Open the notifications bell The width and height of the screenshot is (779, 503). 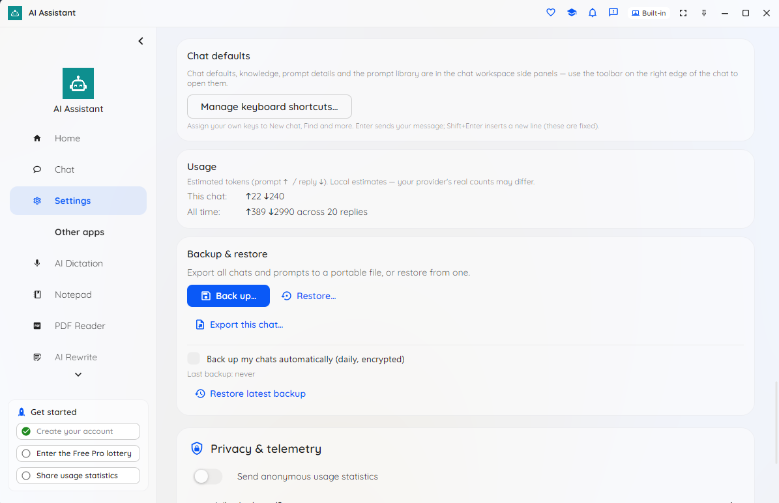(x=592, y=13)
